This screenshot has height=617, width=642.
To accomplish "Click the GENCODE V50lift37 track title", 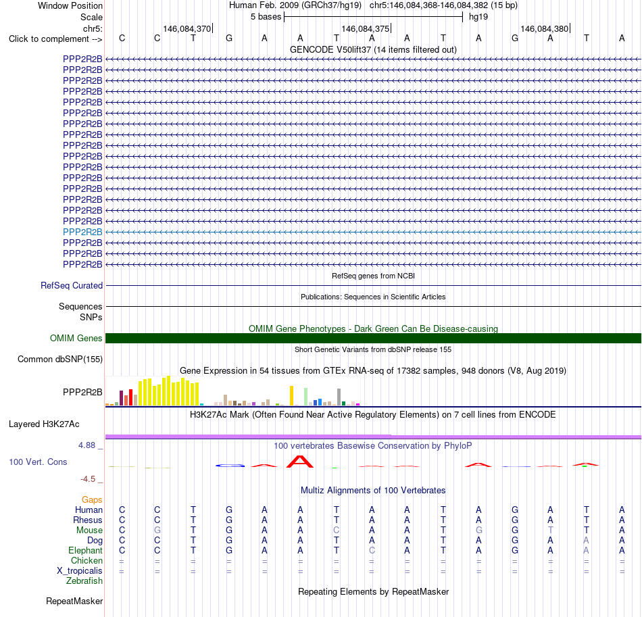I will (x=373, y=49).
